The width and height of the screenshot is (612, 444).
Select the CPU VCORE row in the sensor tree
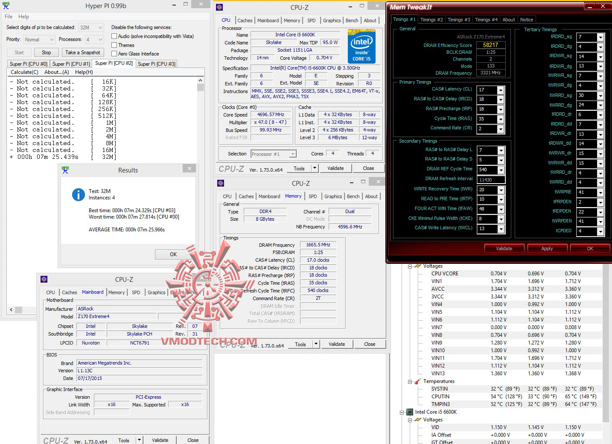click(506, 274)
